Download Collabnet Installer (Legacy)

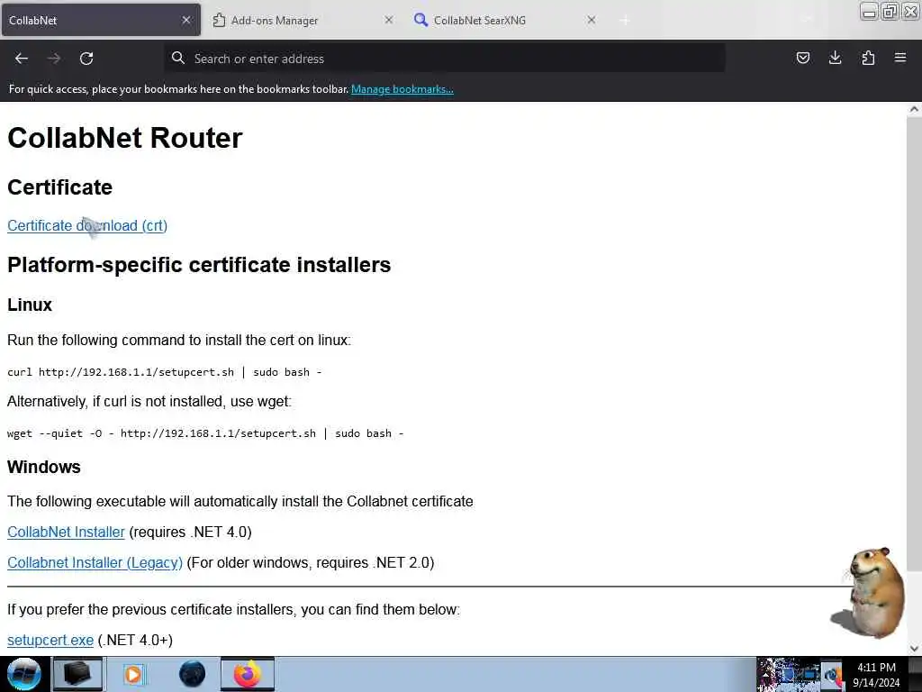pyautogui.click(x=95, y=562)
